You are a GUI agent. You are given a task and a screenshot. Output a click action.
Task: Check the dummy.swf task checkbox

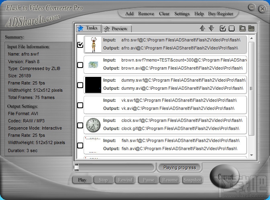coord(80,85)
